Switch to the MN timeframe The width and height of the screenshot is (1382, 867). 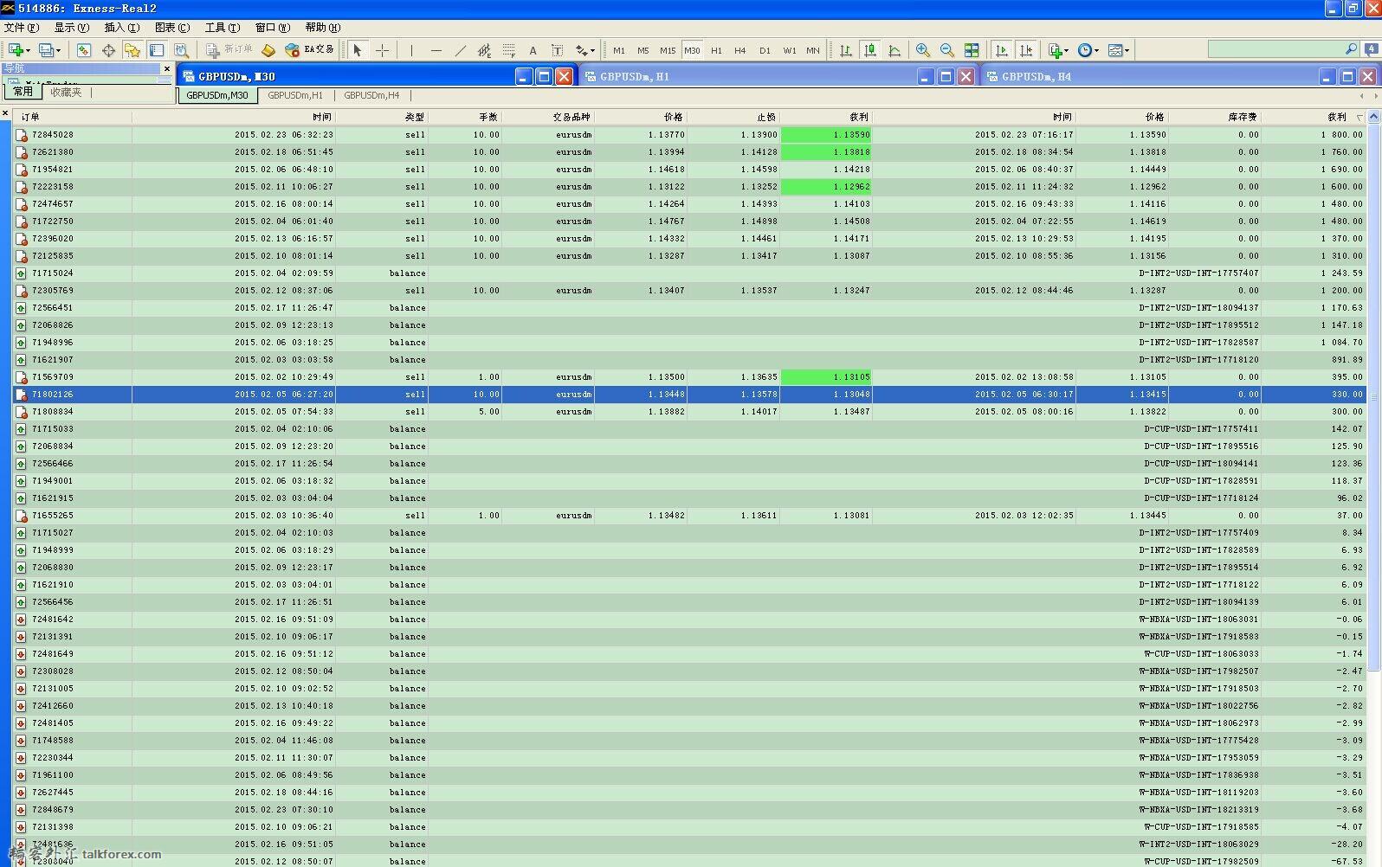click(x=813, y=50)
